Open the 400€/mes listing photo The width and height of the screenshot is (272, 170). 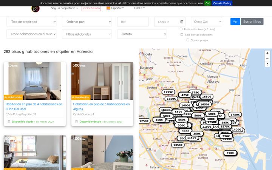point(102,153)
